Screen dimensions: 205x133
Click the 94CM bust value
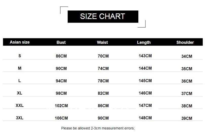(x=61, y=81)
